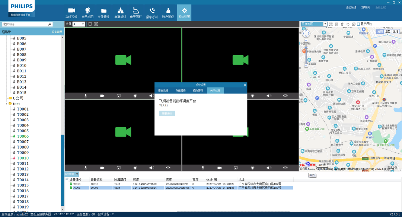
Task: Take snapshot in bottom-right video pane
Action: tap(236, 168)
